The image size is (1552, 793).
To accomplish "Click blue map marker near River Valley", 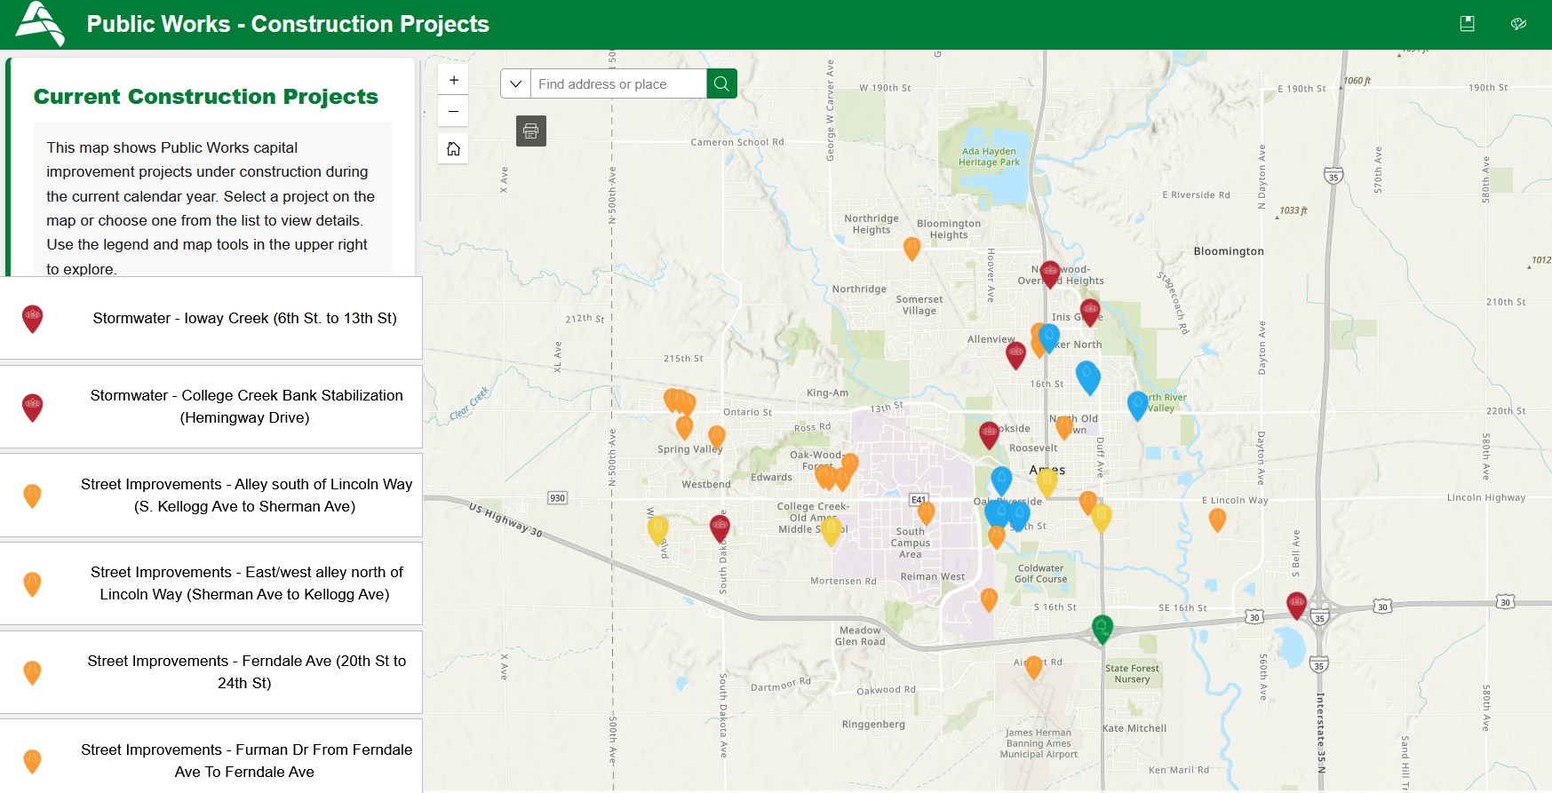I will 1138,406.
